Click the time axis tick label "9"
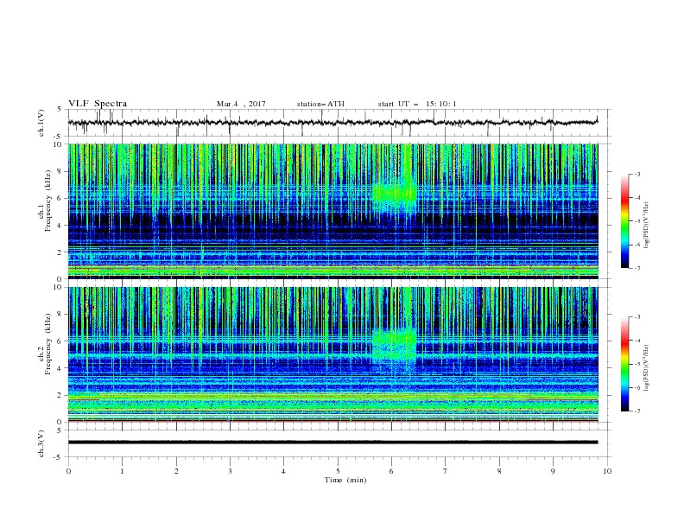This screenshot has width=684, height=529. [x=553, y=471]
